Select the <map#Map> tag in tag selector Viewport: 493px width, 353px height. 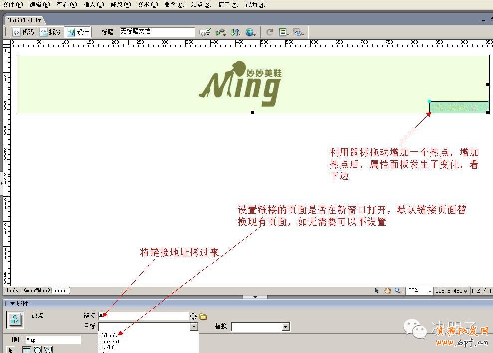[37, 290]
